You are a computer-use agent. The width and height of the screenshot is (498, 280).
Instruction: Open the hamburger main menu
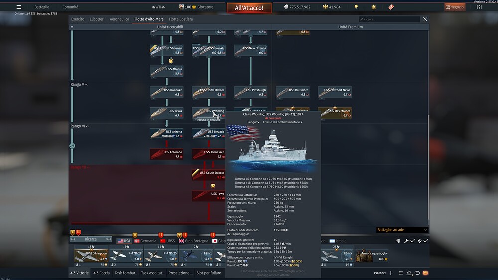tap(19, 7)
